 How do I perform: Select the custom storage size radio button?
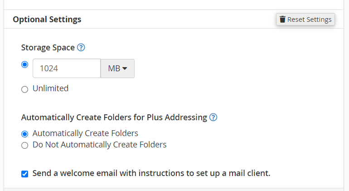point(25,64)
